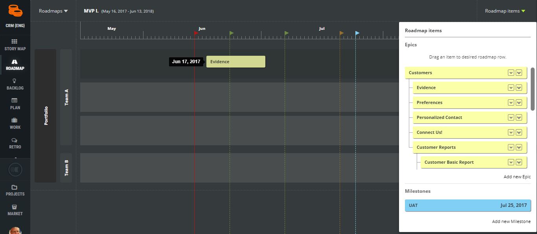The height and width of the screenshot is (234, 537).
Task: Select the Evidence bar on the timeline
Action: [x=236, y=62]
